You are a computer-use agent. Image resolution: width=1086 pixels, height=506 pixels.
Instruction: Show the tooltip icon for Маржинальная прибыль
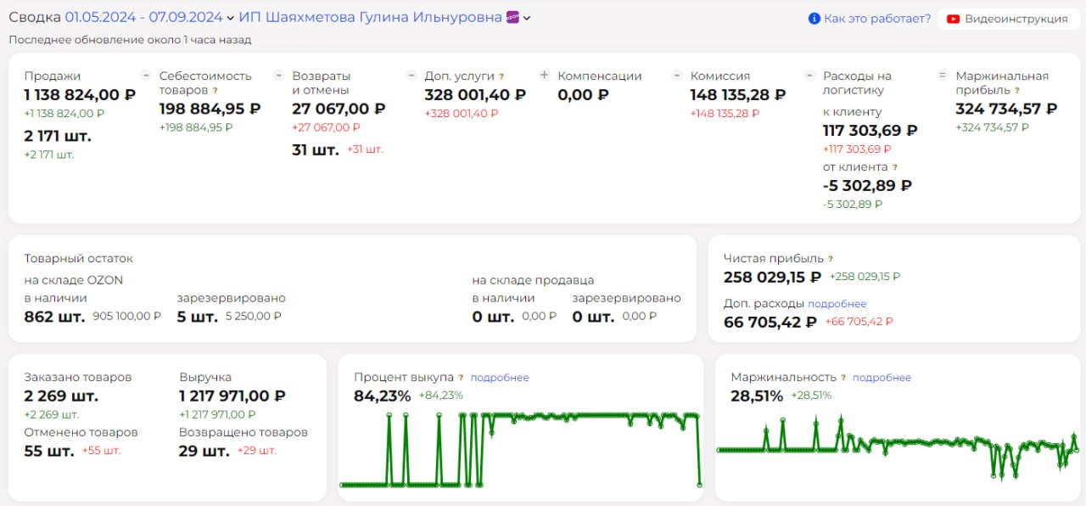pyautogui.click(x=1016, y=90)
